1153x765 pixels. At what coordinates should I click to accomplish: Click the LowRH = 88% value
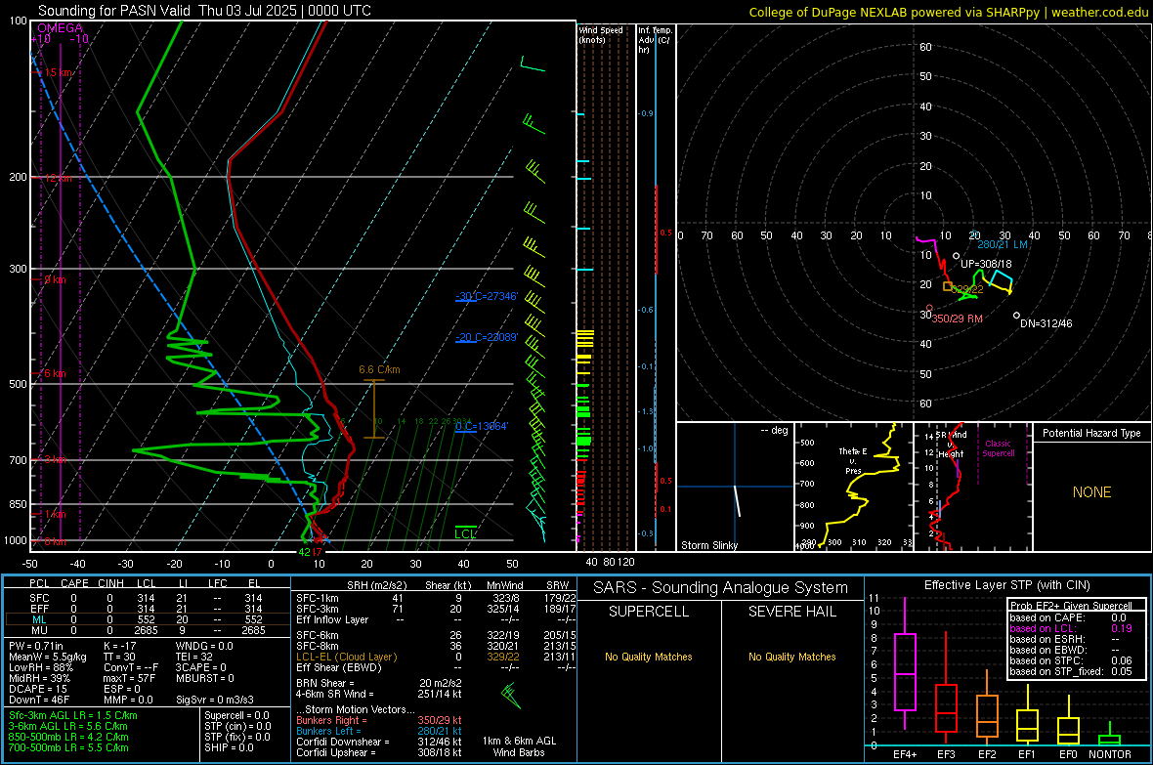coord(41,667)
